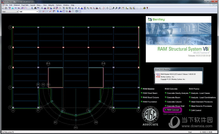Click 'Concrete Shear Wall' text
The image size is (219, 134).
click(176, 106)
